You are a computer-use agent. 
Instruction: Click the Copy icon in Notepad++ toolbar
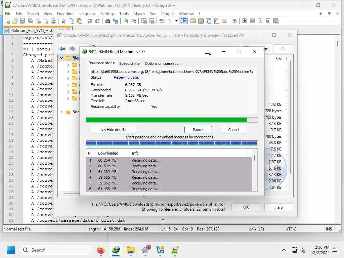click(72, 21)
